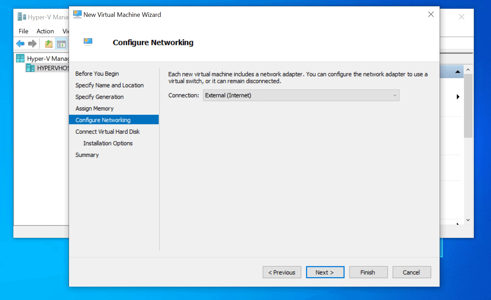This screenshot has height=300, width=491.
Task: Click Finish to complete the wizard
Action: [368, 272]
